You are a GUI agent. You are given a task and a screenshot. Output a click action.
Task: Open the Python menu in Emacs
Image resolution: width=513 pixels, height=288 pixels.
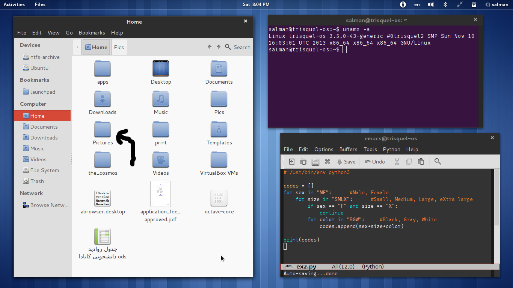(x=391, y=149)
